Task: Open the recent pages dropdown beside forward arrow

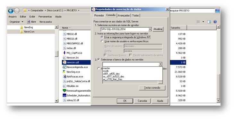Action: [21, 11]
